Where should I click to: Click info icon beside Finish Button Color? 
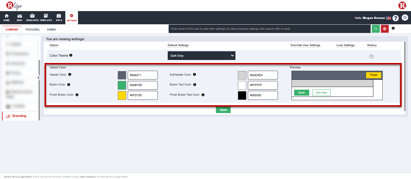[77, 95]
